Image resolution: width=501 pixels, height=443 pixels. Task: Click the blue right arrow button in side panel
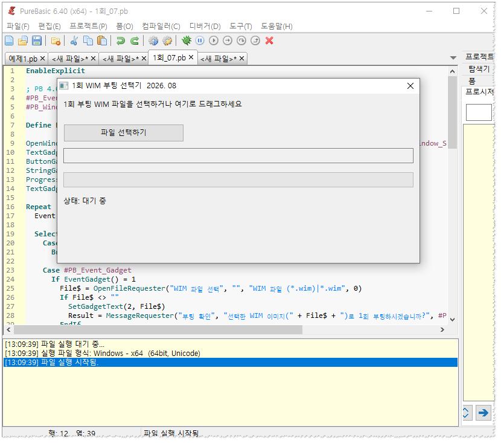pyautogui.click(x=483, y=413)
